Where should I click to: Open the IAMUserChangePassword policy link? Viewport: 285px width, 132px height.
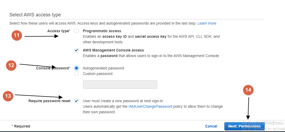point(150,107)
